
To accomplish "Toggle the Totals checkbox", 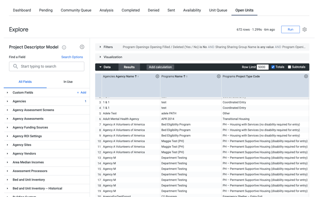I will (x=273, y=67).
